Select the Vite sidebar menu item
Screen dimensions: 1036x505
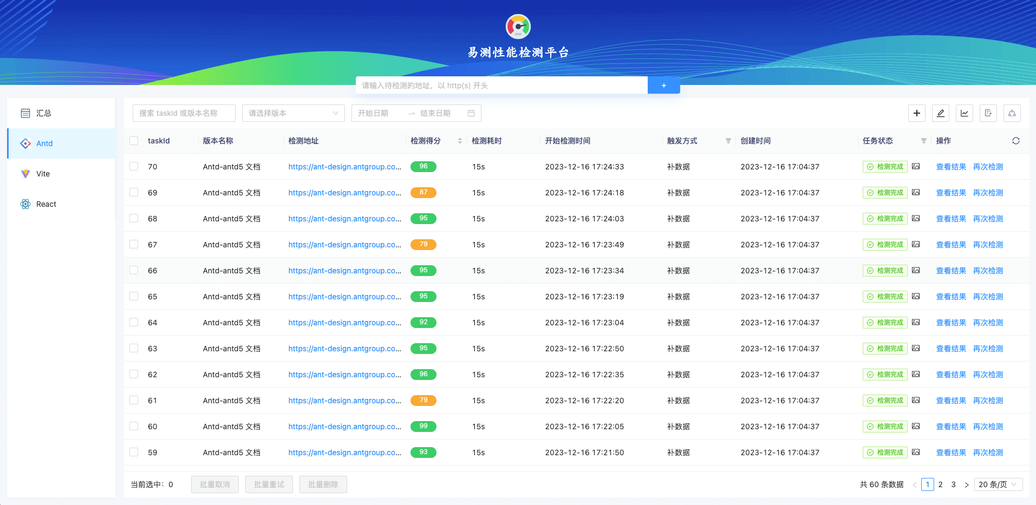pos(61,174)
